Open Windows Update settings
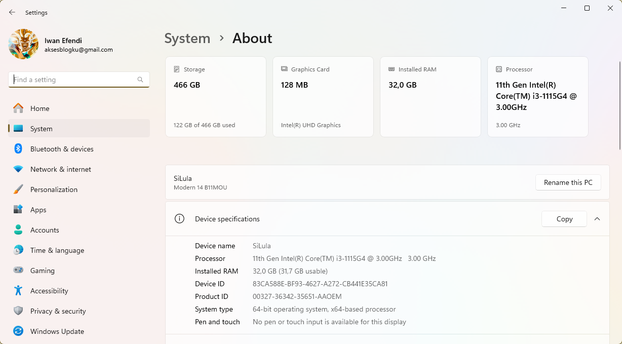The image size is (622, 344). [79, 331]
